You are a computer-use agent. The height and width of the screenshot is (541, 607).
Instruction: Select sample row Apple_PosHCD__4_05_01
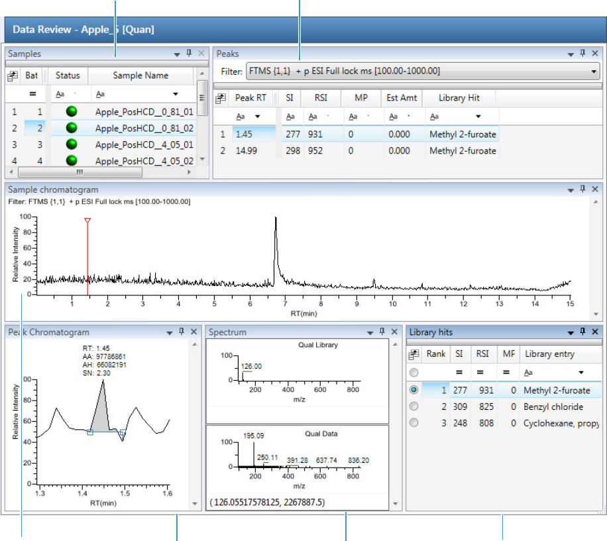click(144, 144)
